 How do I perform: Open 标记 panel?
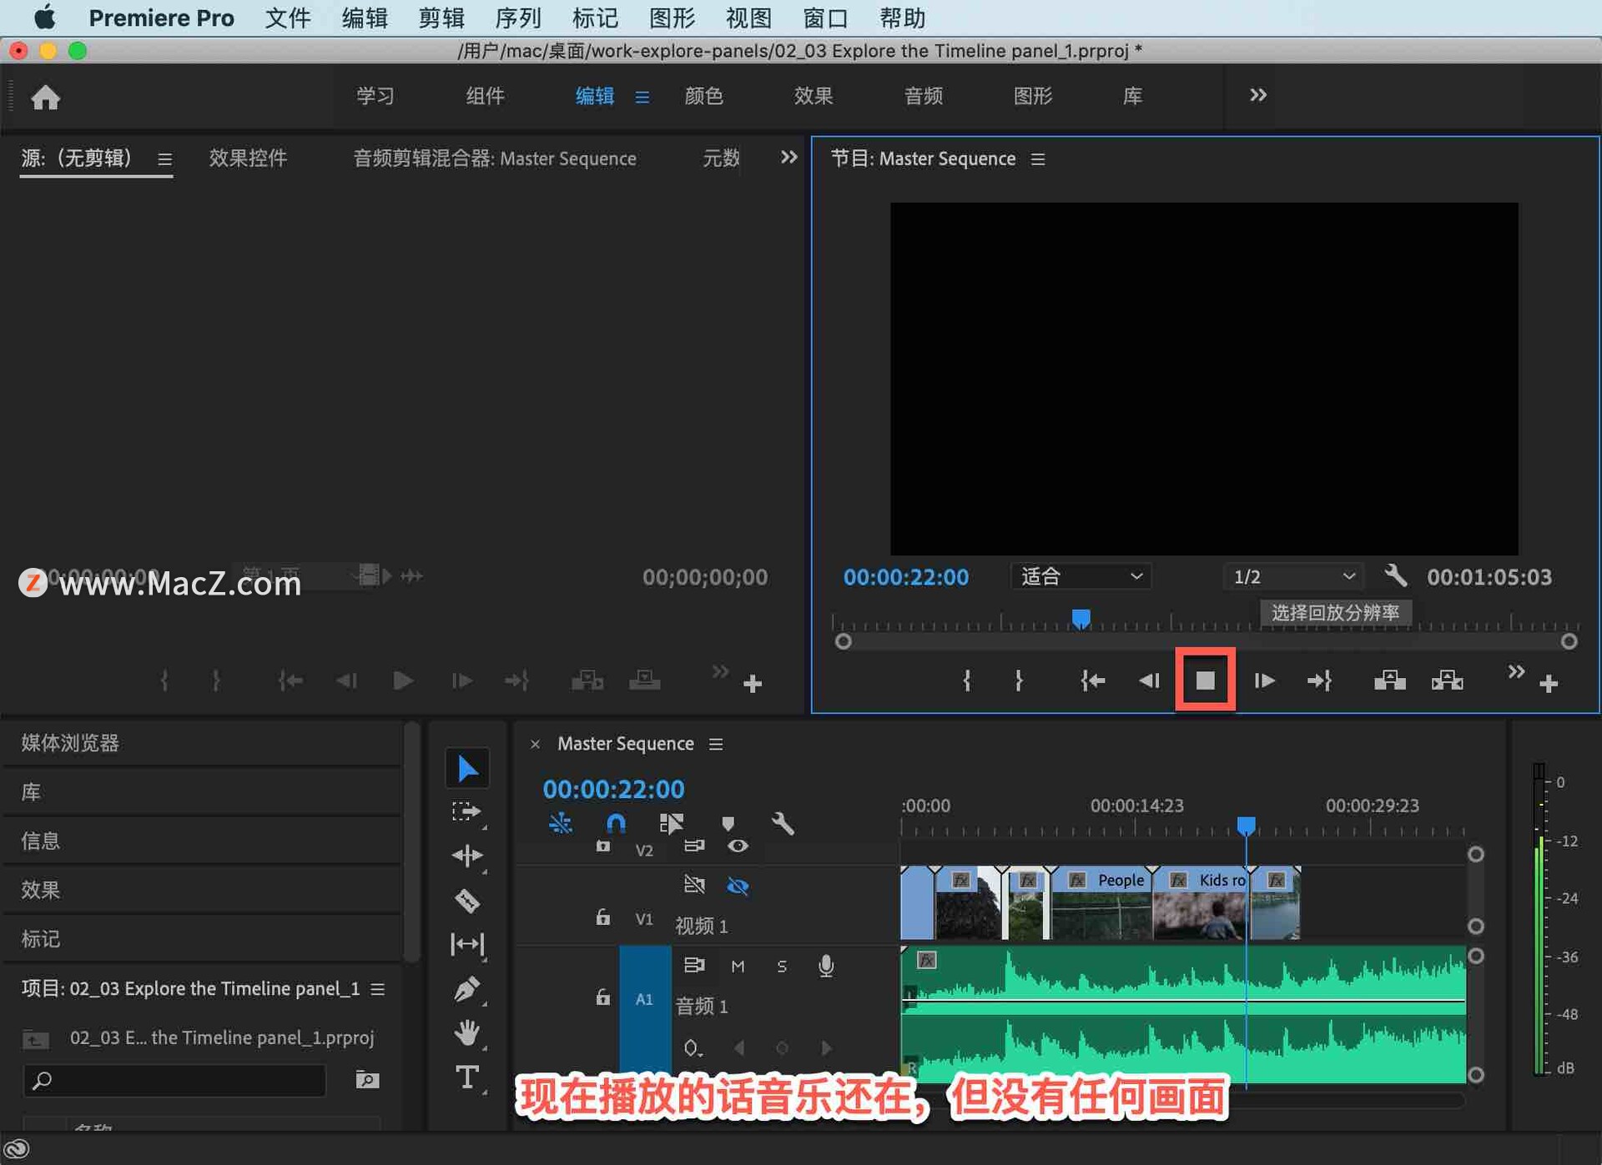(x=41, y=939)
